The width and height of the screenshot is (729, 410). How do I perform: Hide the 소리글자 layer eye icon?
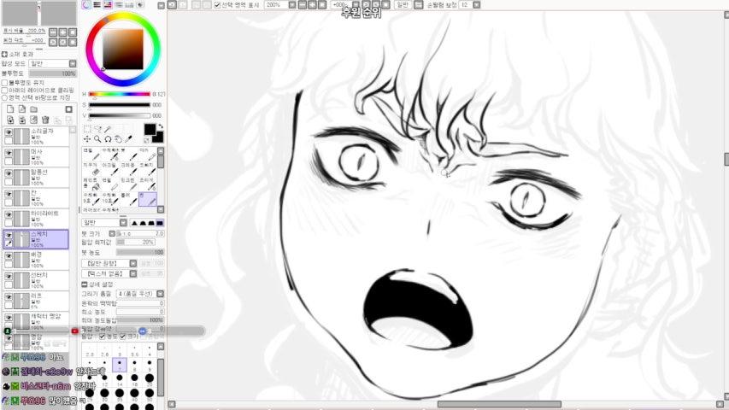[9, 132]
